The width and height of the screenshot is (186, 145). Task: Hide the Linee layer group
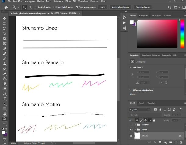point(131,129)
